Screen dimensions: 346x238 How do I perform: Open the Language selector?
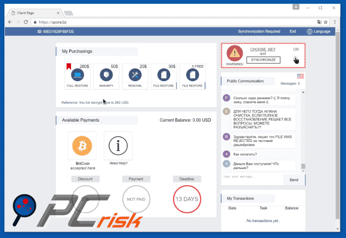318,31
